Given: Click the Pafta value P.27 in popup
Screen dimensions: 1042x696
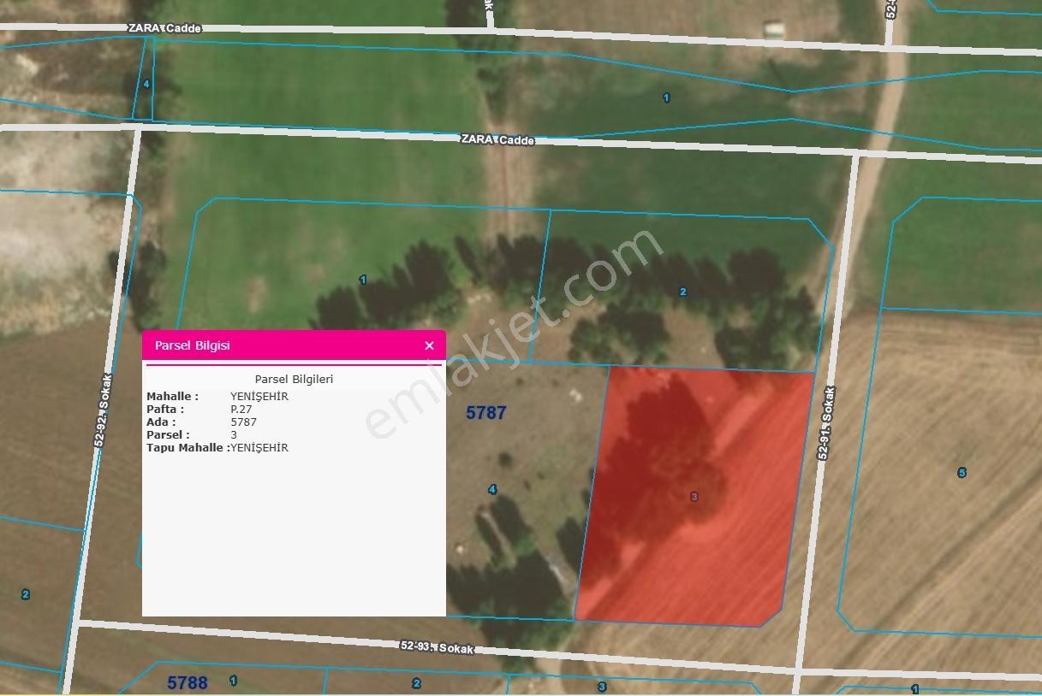Looking at the screenshot, I should pyautogui.click(x=241, y=410).
